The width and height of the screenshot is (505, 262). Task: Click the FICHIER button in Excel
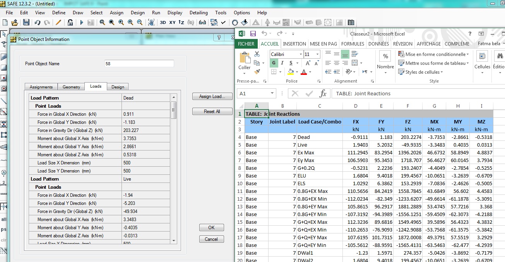point(246,44)
